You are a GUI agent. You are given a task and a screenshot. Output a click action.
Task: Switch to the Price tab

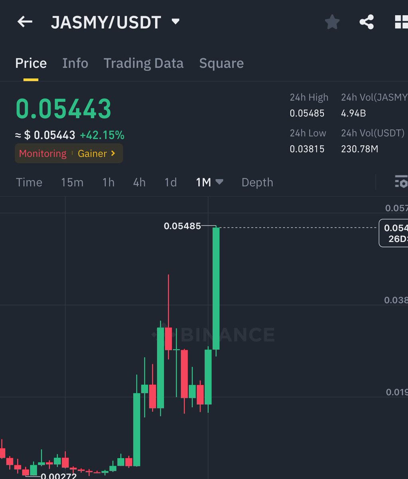(31, 63)
